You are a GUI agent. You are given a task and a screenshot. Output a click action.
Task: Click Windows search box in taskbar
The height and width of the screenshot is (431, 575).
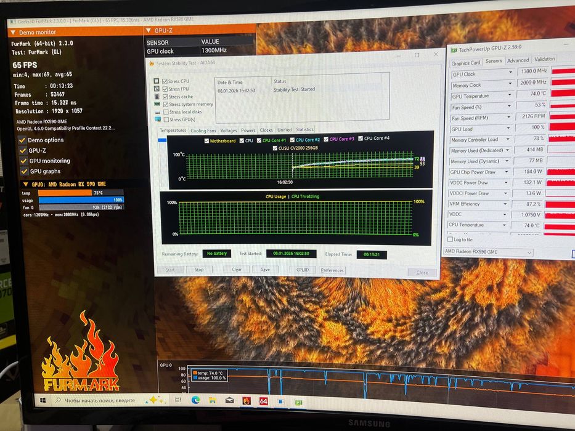(x=99, y=400)
